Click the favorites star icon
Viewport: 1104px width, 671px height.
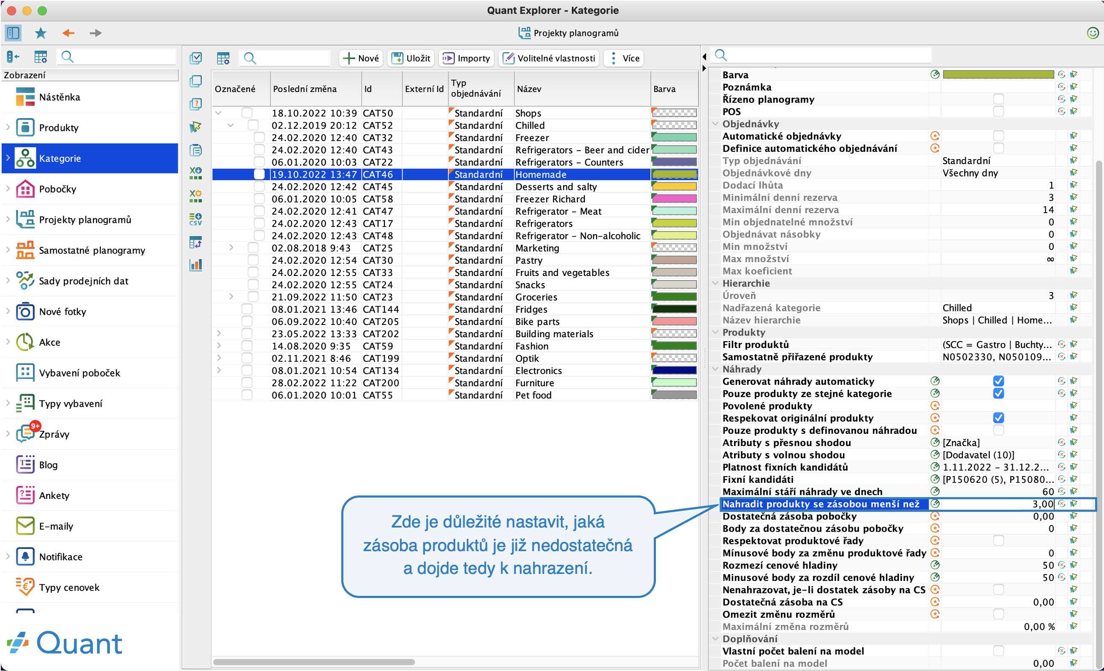tap(41, 32)
